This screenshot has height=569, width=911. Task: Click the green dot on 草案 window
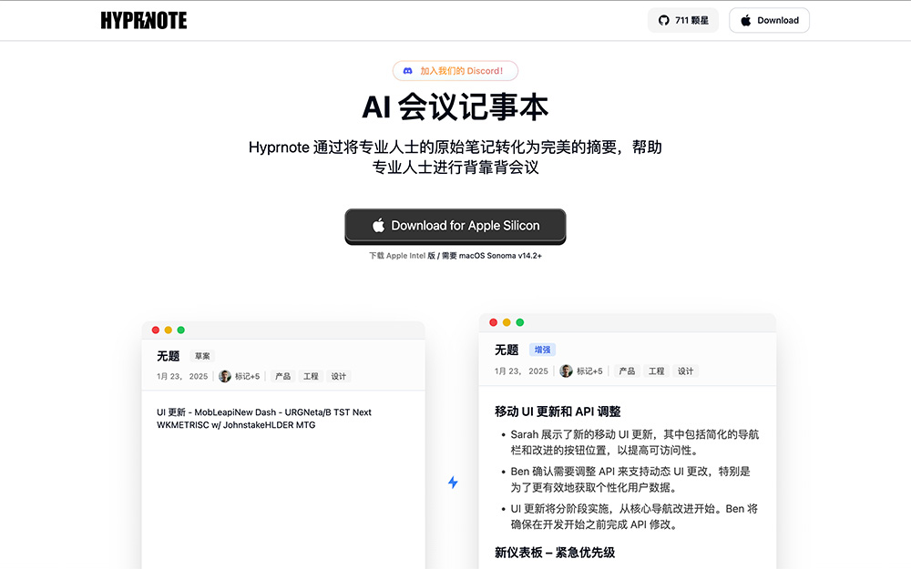(x=180, y=330)
